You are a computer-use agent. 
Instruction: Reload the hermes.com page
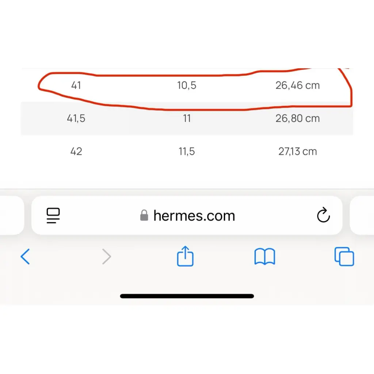pyautogui.click(x=323, y=215)
